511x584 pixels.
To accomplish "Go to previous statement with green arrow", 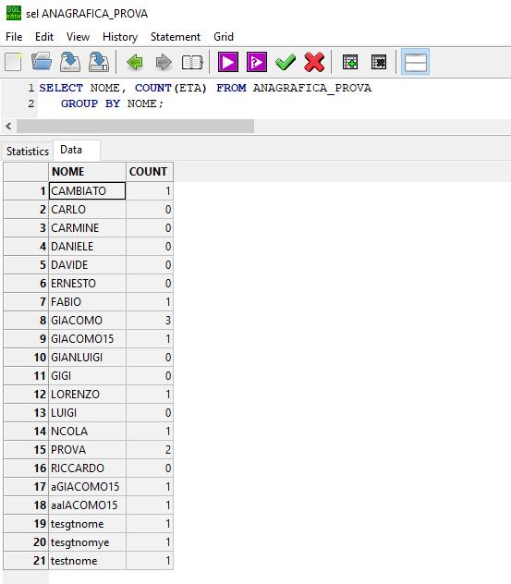I will 135,62.
